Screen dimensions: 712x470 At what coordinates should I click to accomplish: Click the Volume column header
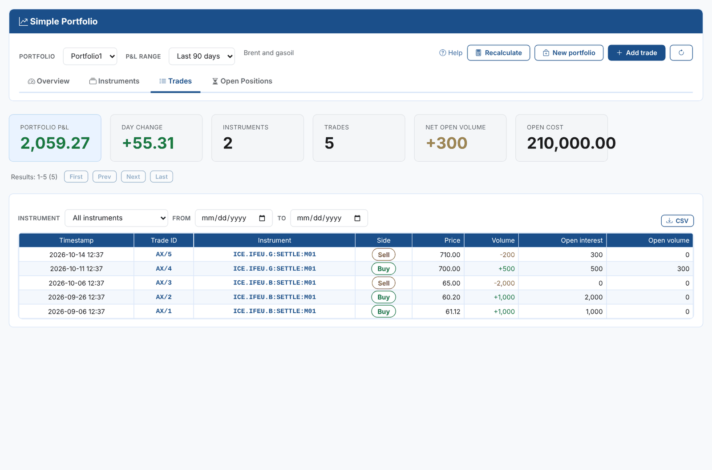tap(491, 240)
